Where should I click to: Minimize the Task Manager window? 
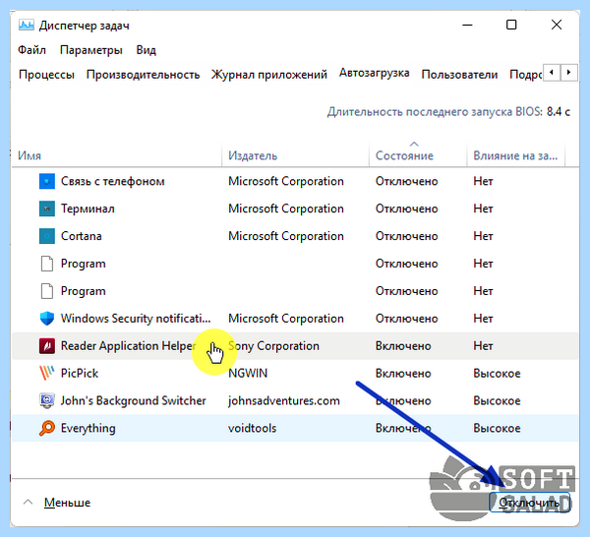click(x=467, y=26)
